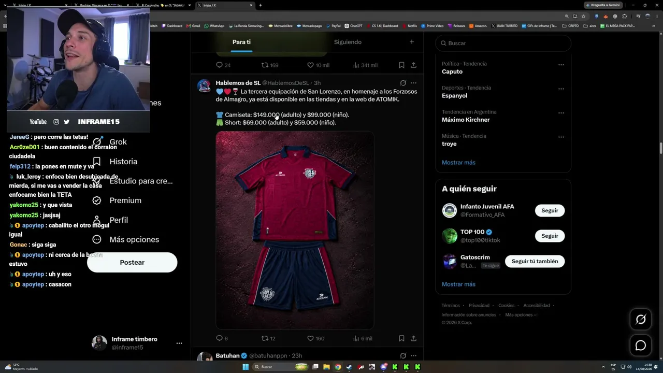Screen dimensions: 663x373
Task: Share the Hablemos de SL post
Action: tap(413, 338)
